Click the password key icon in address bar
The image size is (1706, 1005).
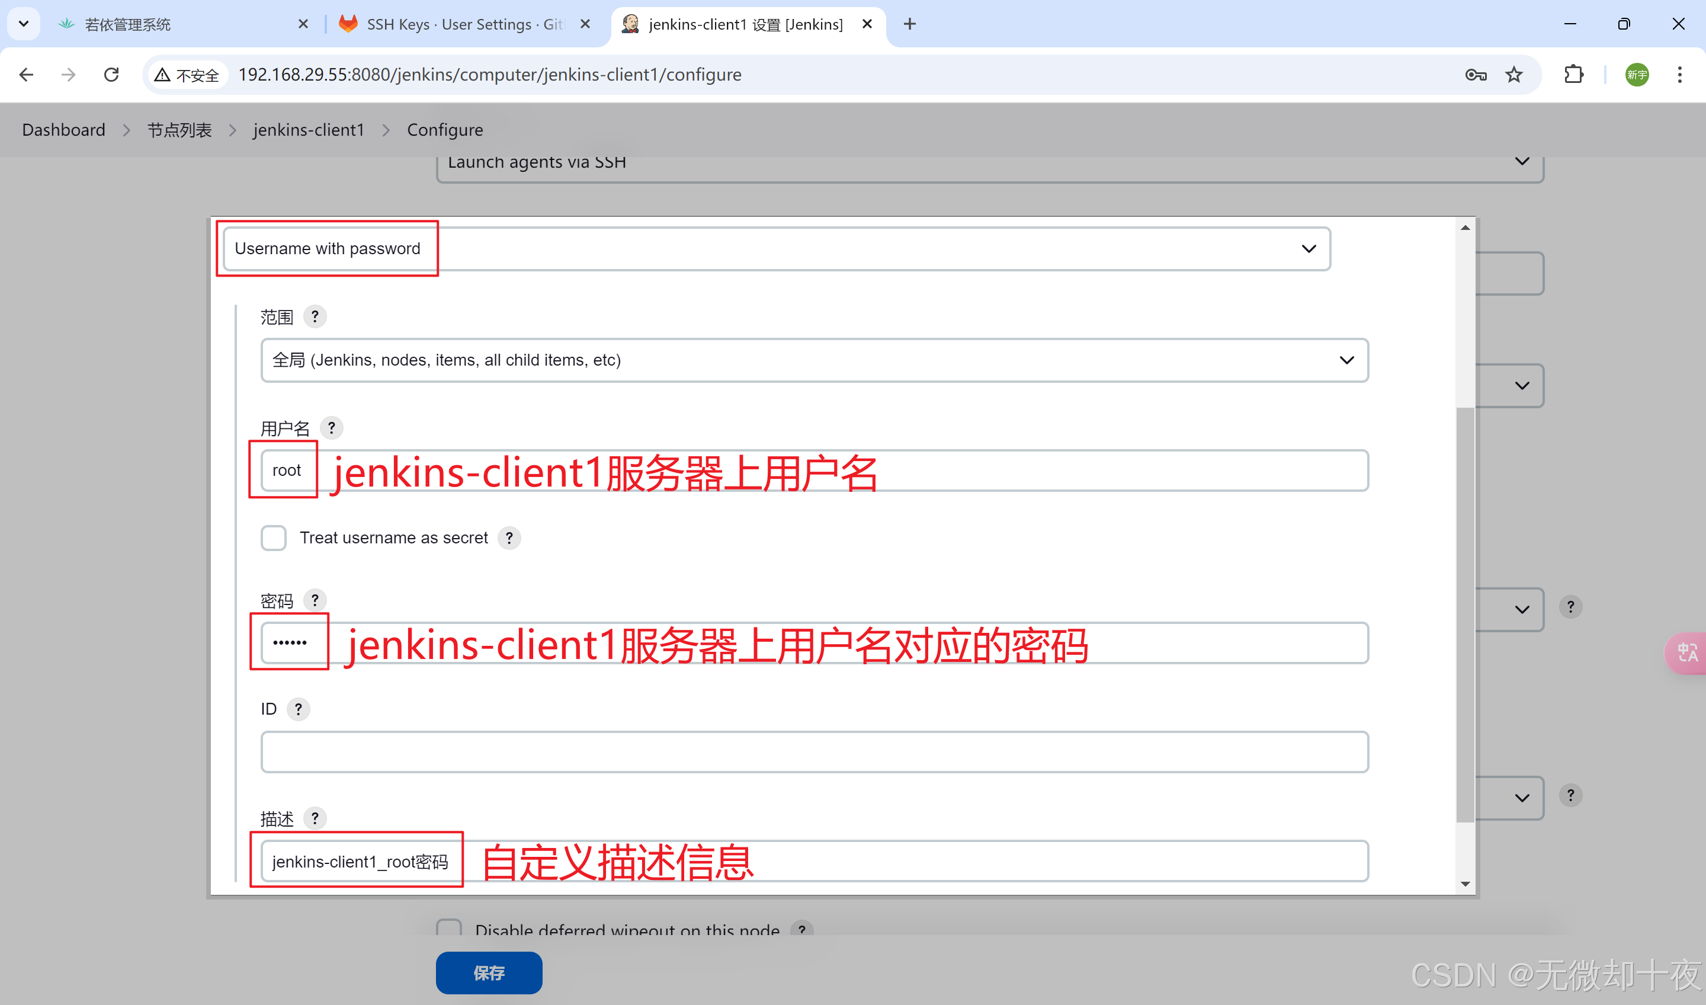(x=1476, y=75)
